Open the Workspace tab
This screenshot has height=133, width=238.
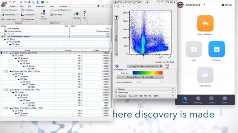click(40, 6)
